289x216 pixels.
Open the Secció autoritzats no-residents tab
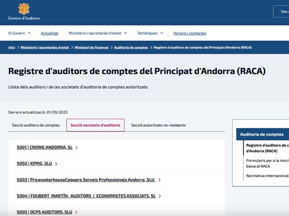158,125
